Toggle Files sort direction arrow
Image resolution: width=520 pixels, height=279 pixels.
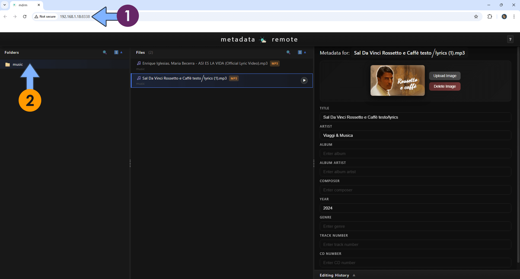[305, 52]
